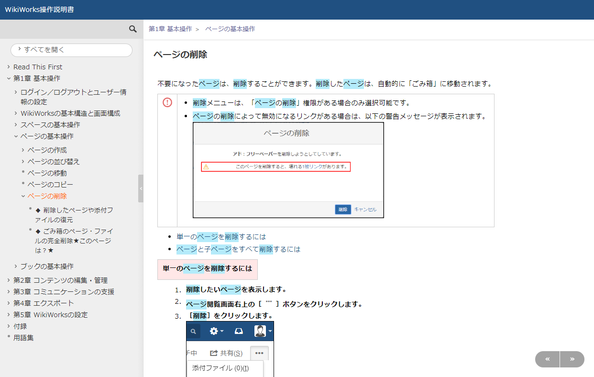Collapse the sidebar using the splitter handle

pos(141,188)
